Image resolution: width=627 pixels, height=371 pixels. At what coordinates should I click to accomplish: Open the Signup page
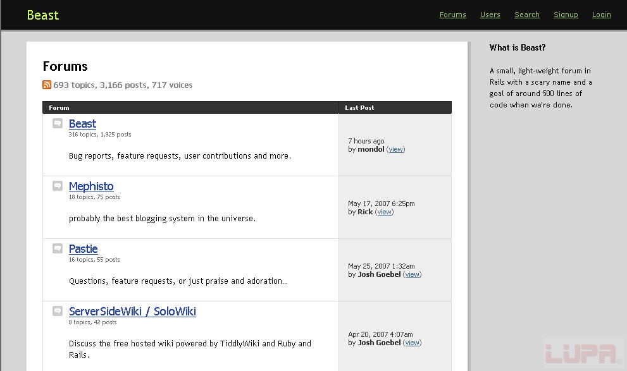[x=566, y=15]
